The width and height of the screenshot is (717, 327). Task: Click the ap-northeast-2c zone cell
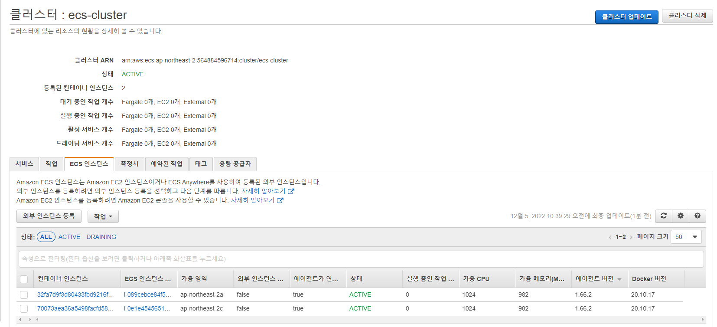click(202, 309)
